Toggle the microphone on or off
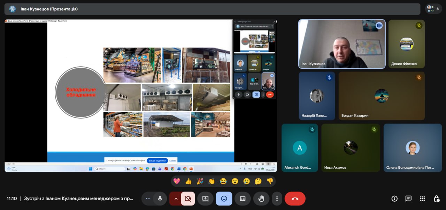 [x=160, y=199]
